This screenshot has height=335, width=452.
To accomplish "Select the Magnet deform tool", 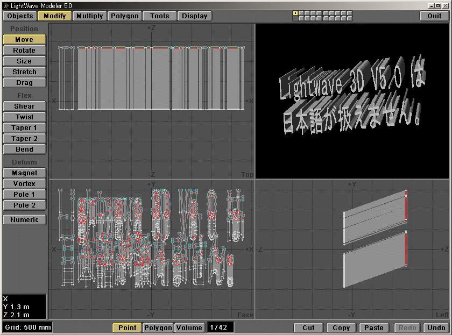I will pos(24,173).
